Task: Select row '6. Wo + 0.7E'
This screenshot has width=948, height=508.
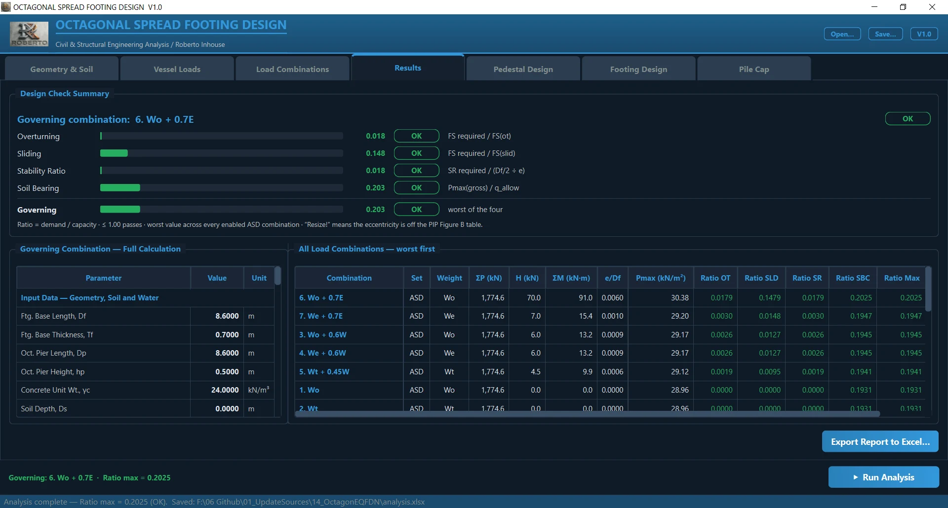Action: pyautogui.click(x=610, y=298)
